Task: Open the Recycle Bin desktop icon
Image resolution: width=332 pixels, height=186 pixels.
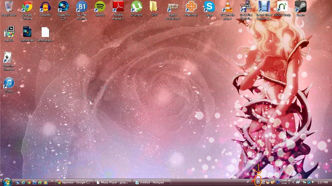Action: point(9,7)
